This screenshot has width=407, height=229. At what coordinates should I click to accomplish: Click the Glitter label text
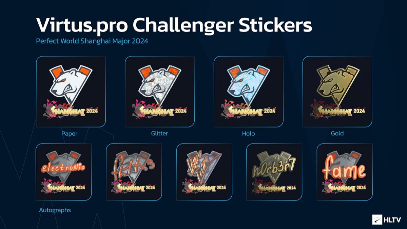(x=159, y=134)
